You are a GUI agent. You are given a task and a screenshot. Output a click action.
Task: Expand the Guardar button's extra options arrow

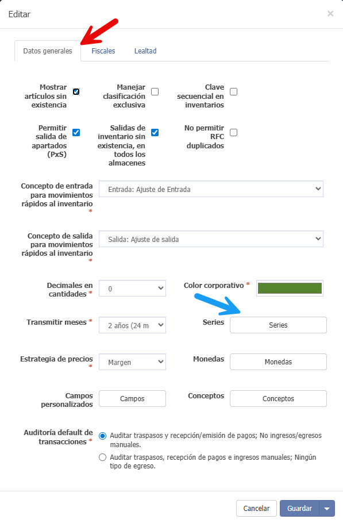click(325, 508)
